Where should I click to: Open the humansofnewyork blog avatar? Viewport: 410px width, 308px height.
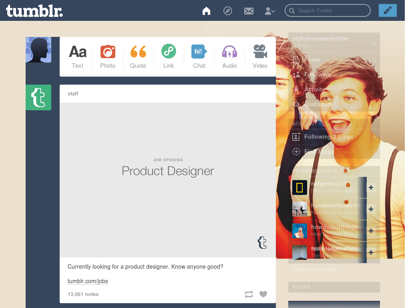coord(299,209)
